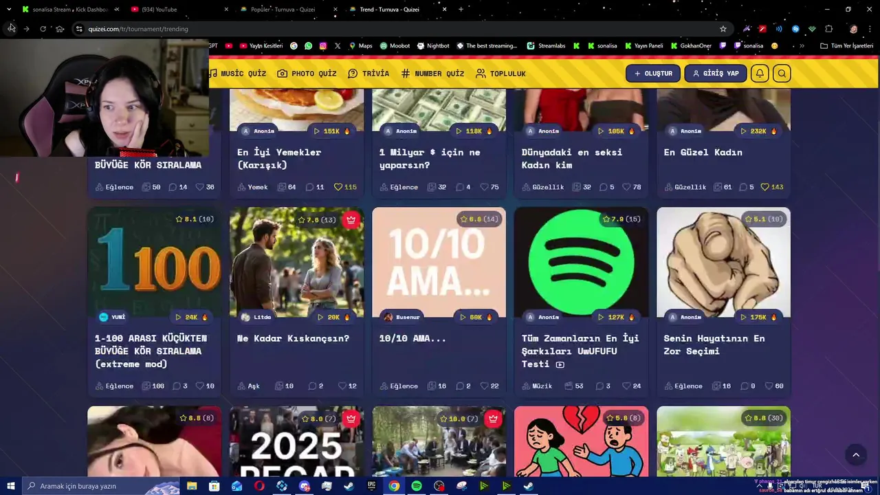
Task: Open the Spotify logo quiz thumbnail
Action: point(581,263)
